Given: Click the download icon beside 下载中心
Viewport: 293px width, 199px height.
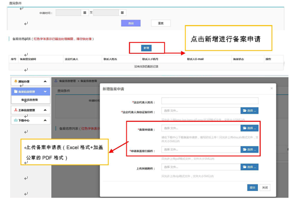Looking at the screenshot, I should pyautogui.click(x=16, y=120).
